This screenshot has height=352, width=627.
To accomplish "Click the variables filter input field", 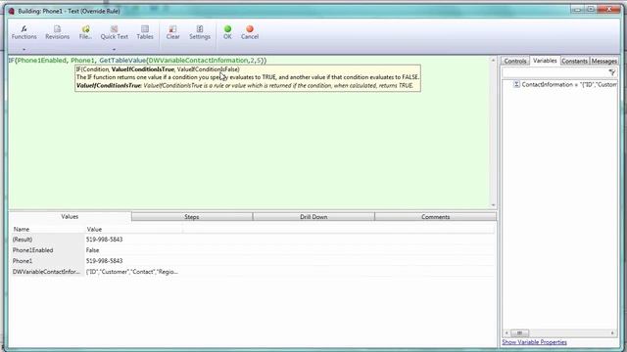I will (555, 72).
